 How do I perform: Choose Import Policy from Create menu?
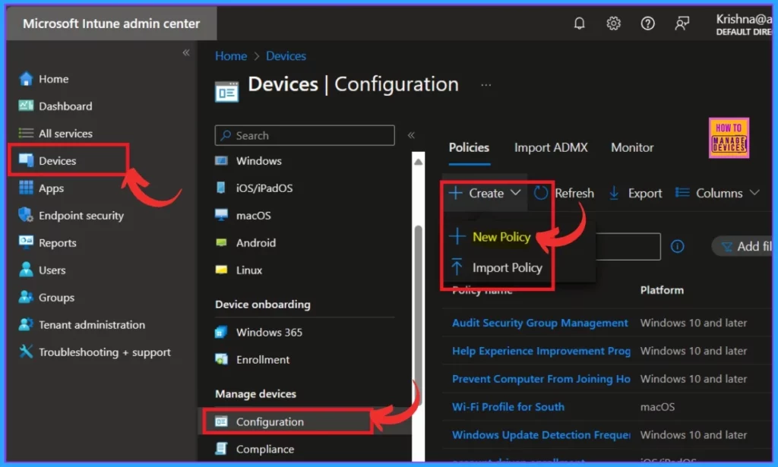pos(507,268)
